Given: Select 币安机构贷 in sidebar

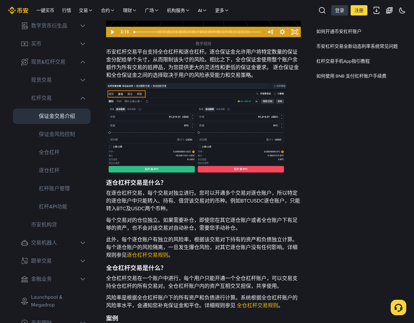Looking at the screenshot, I should click(x=44, y=224).
